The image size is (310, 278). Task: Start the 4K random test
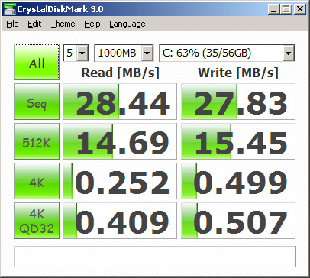pyautogui.click(x=37, y=181)
